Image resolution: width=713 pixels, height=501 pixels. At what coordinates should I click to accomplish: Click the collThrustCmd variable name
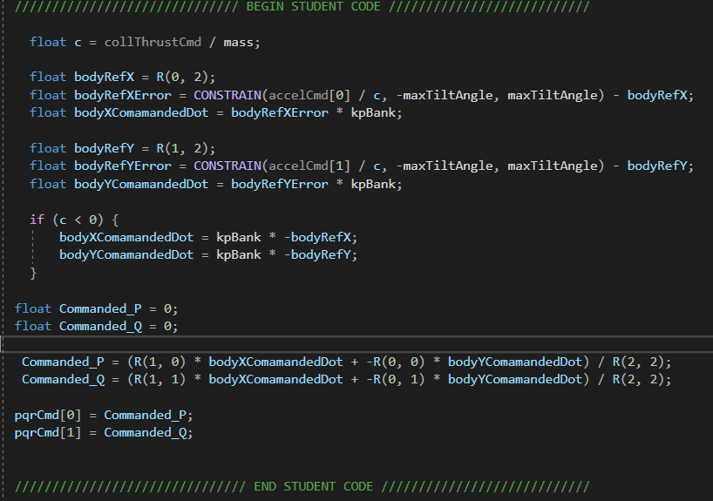coord(153,43)
